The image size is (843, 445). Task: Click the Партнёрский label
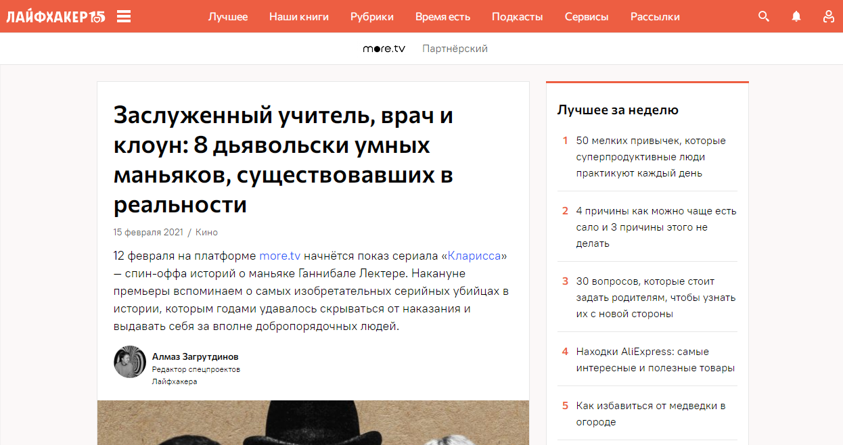pyautogui.click(x=455, y=49)
